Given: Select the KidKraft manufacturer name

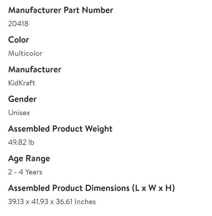Looking at the screenshot, I should [22, 83].
